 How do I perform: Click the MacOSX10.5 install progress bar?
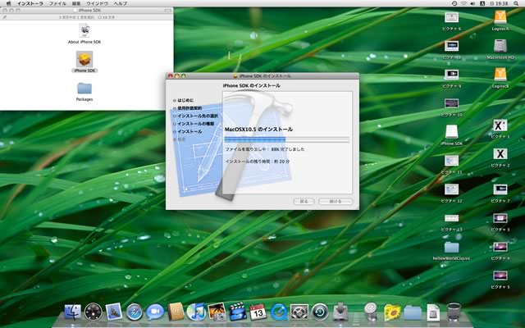[x=287, y=139]
